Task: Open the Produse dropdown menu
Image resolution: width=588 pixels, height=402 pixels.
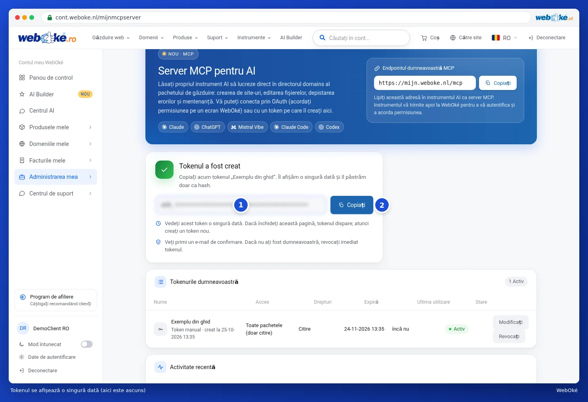Action: click(185, 38)
